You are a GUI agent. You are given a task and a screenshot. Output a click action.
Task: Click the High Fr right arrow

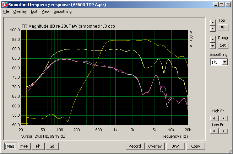[x=223, y=118]
